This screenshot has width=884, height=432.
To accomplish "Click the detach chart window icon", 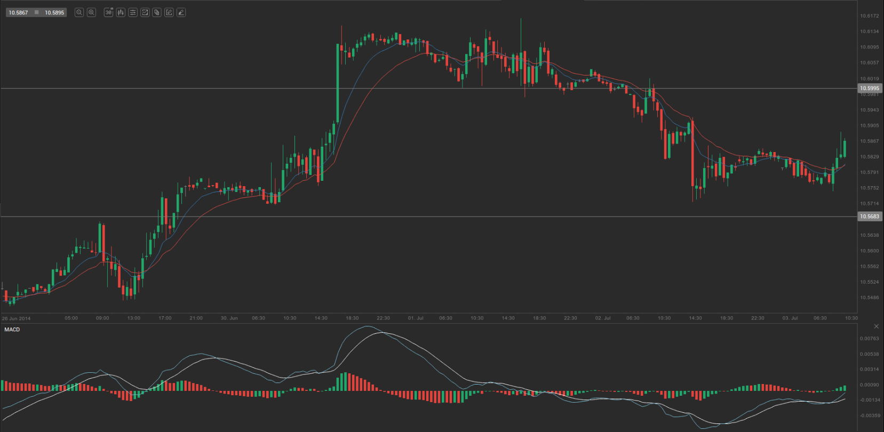I will pos(145,12).
